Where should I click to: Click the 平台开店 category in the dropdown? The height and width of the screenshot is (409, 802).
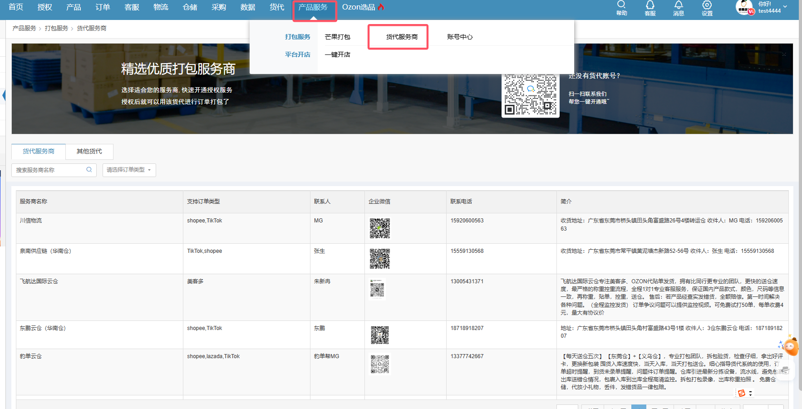coord(298,54)
